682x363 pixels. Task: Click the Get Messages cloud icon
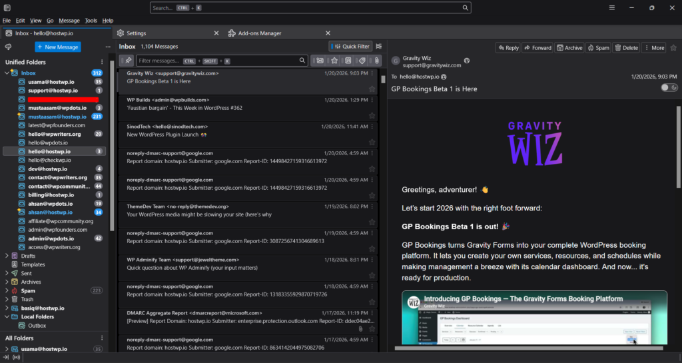(x=8, y=47)
